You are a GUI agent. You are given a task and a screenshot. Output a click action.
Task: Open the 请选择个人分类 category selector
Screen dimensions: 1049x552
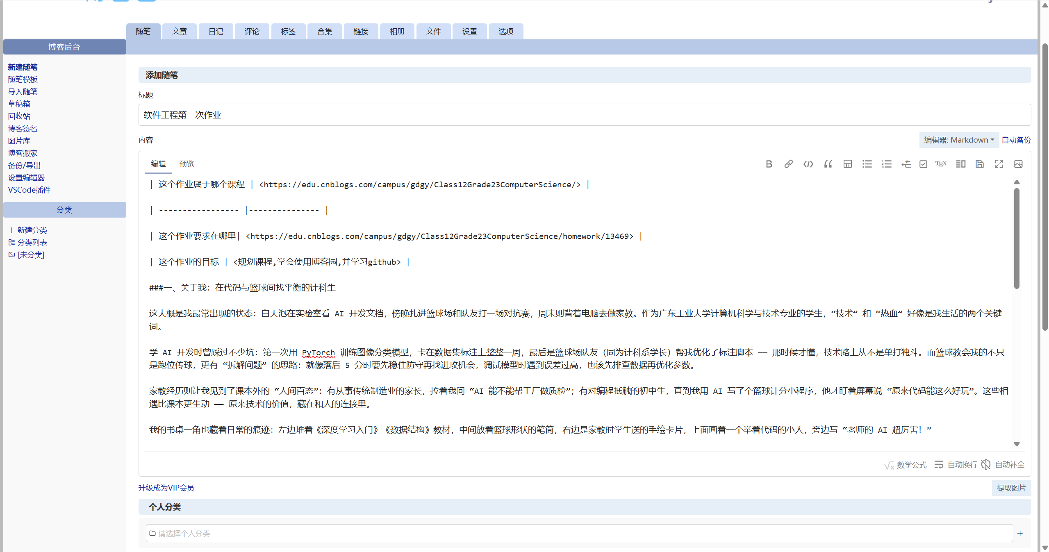(579, 533)
